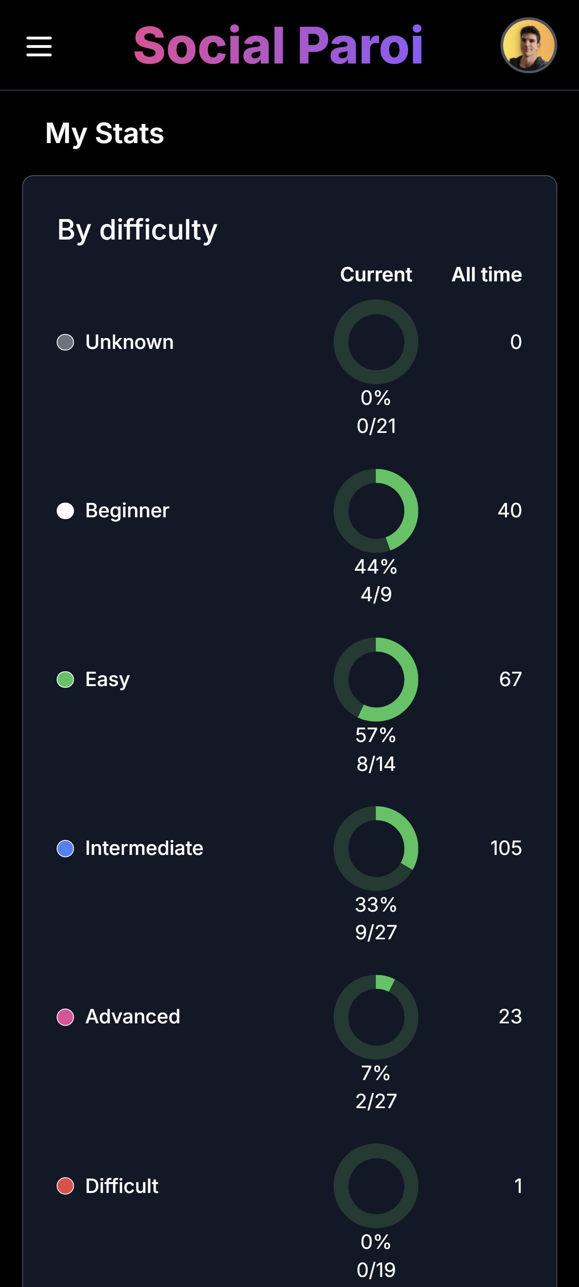Select the Intermediate 33% progress ring
This screenshot has height=1287, width=579.
pos(376,848)
